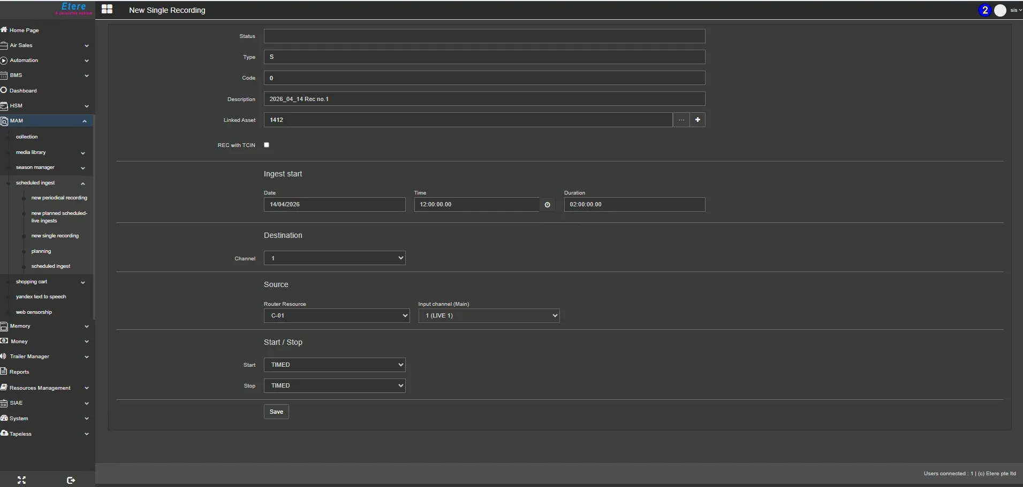Enable the REC with TCIN checkbox
Screen dimensions: 1023x487
267,145
